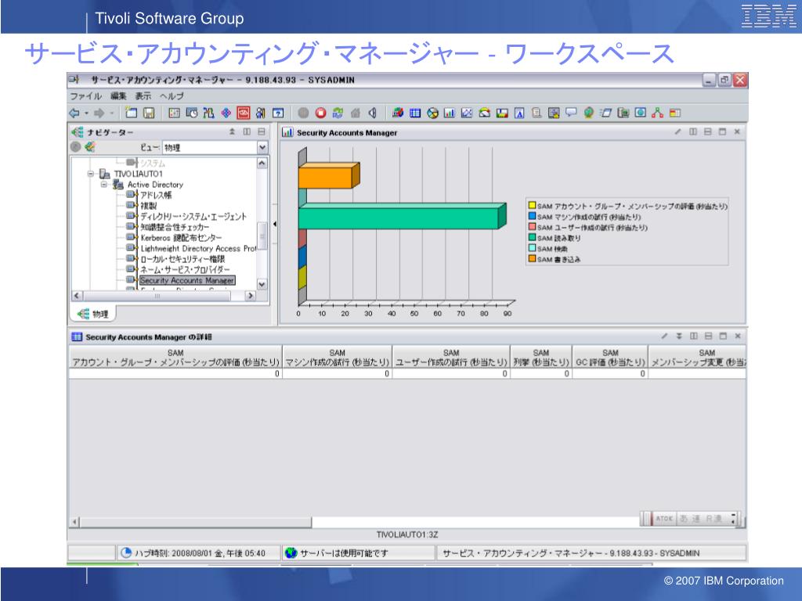
Task: Select the Plot Chart view toolbar icon
Action: [467, 113]
